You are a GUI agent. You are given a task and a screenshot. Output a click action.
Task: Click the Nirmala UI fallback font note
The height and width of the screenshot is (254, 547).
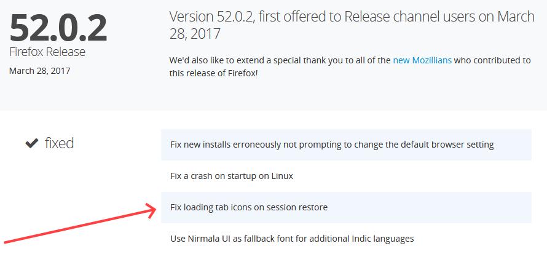(292, 238)
